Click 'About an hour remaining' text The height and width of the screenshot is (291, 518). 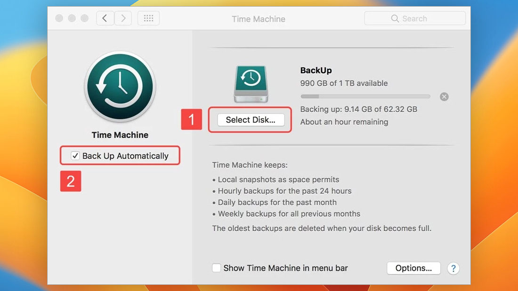[344, 122]
